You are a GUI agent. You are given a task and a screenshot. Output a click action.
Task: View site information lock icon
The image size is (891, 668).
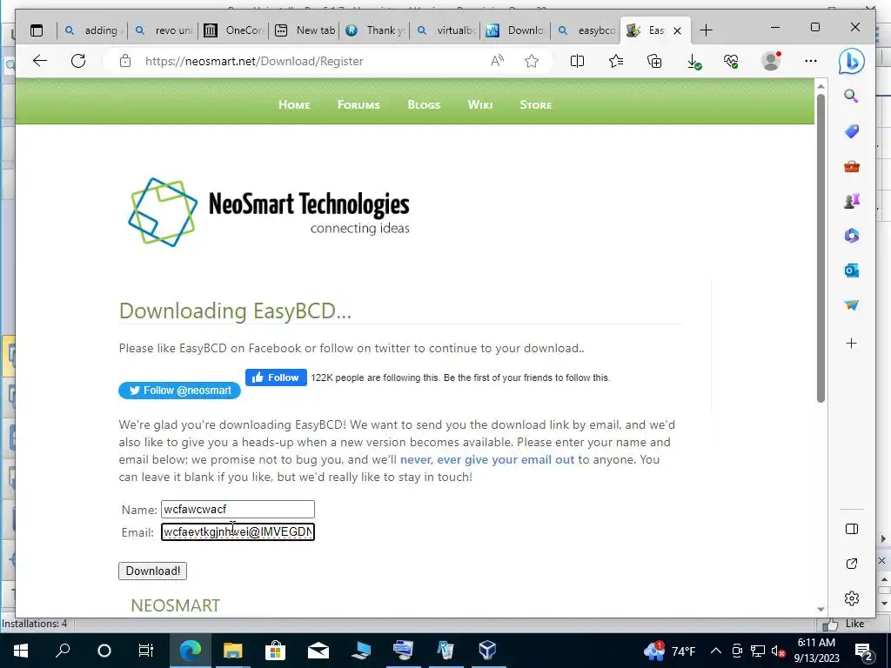coord(125,61)
